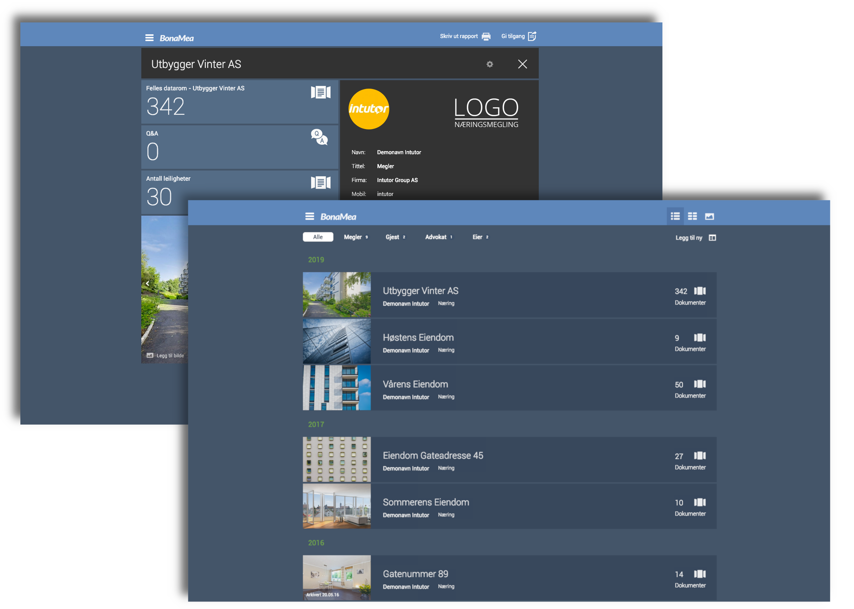Open hamburger menu in front BonaMea window

coord(309,216)
